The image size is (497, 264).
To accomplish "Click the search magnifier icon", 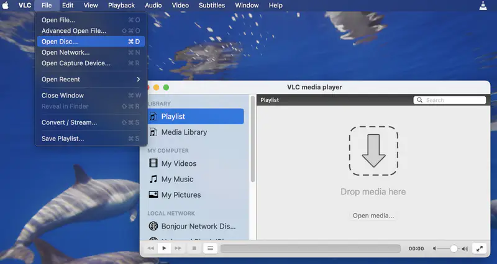I will pyautogui.click(x=419, y=100).
